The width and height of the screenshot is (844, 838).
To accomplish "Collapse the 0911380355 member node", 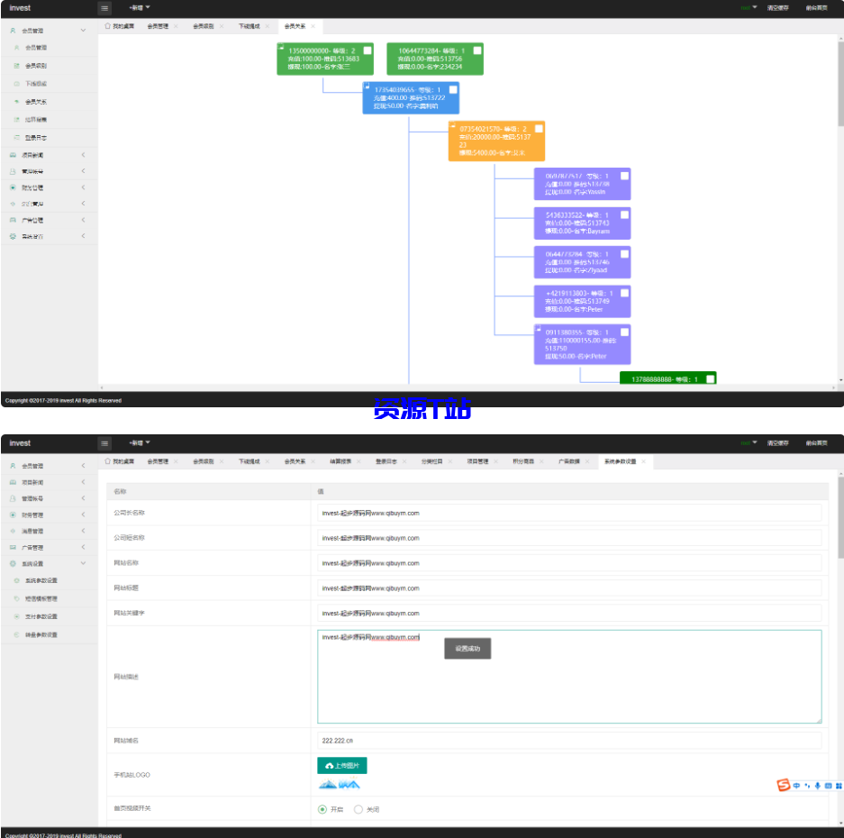I will (x=539, y=330).
